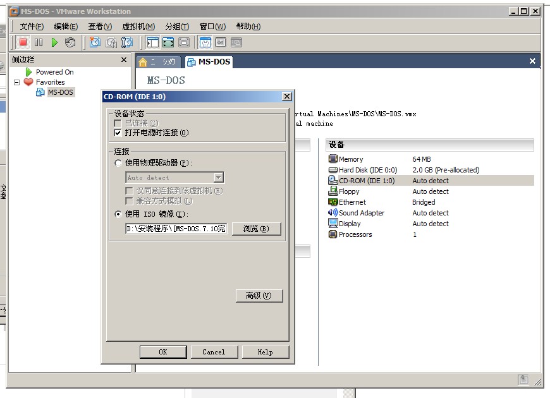Toggle the 已连接(C) checkbox
Screen dimensions: 550x398
click(x=118, y=123)
